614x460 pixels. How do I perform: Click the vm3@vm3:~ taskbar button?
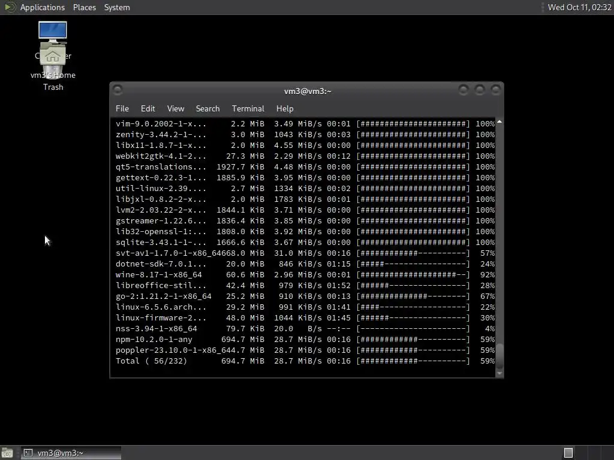coord(71,453)
